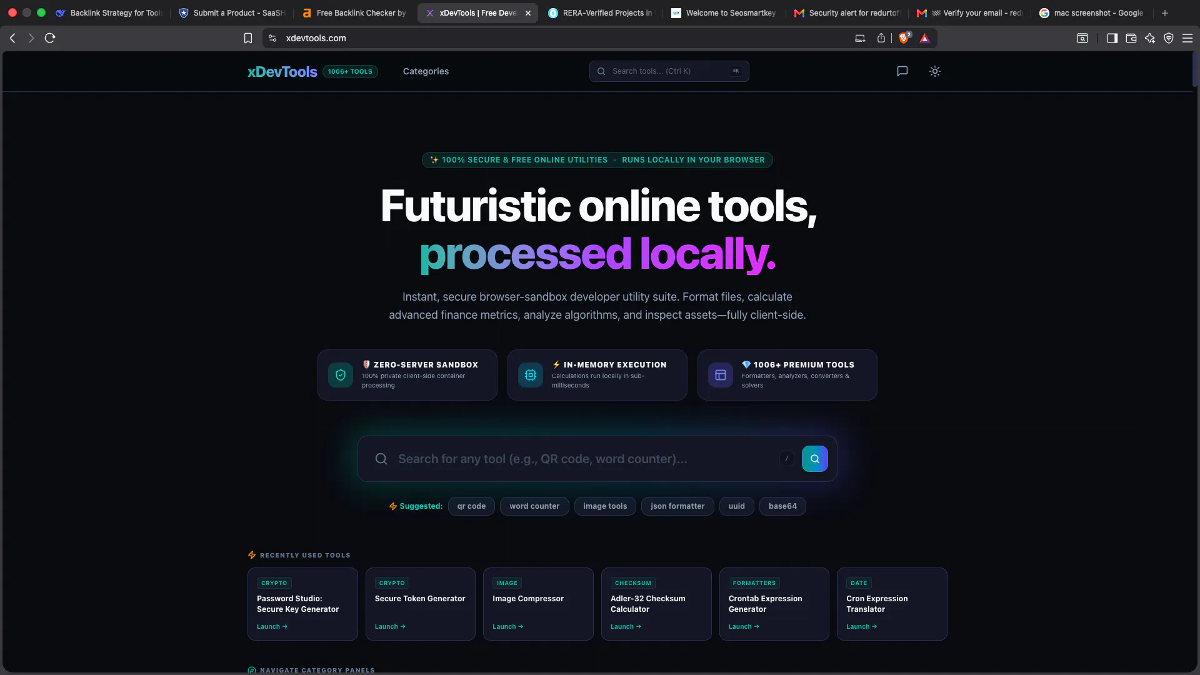Select the 'uuid' suggestion chip
1200x675 pixels.
pyautogui.click(x=736, y=506)
